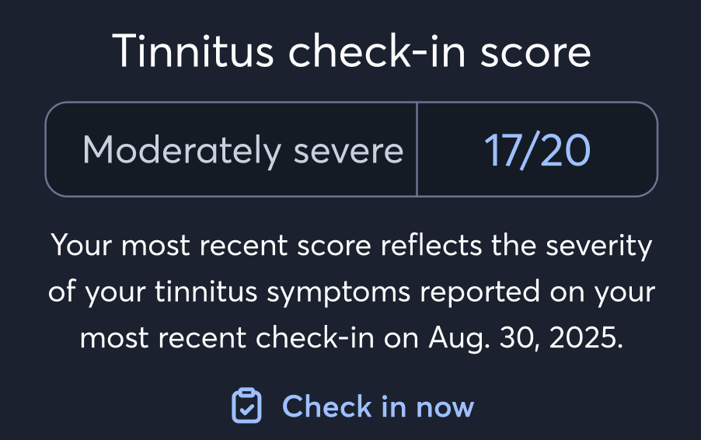The width and height of the screenshot is (701, 440).
Task: Click the divider inside the score box
Action: tap(417, 150)
